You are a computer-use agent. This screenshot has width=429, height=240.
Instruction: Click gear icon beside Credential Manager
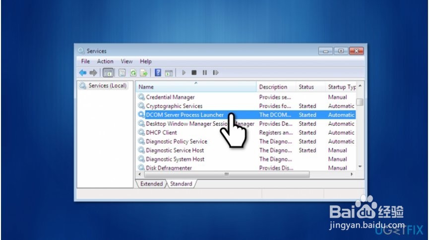(x=141, y=97)
